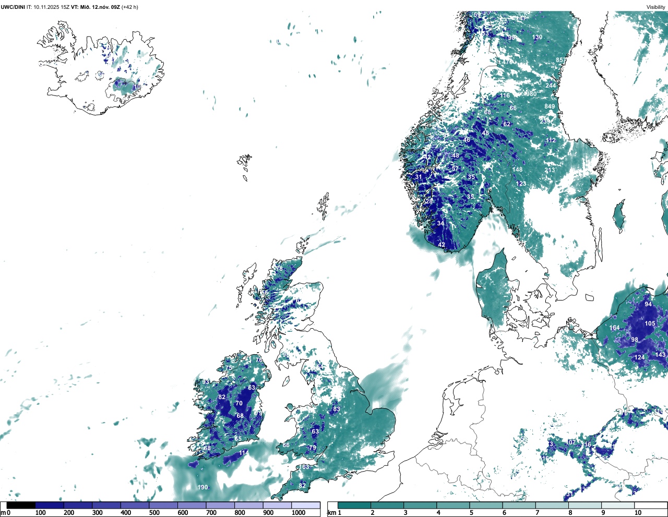Click the '164' visibility value label

coord(614,328)
